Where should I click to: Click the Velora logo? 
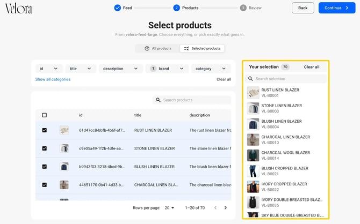pyautogui.click(x=19, y=9)
